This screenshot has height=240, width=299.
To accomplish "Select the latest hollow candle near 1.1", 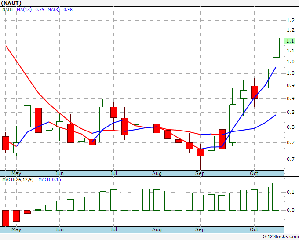I will pyautogui.click(x=276, y=47).
